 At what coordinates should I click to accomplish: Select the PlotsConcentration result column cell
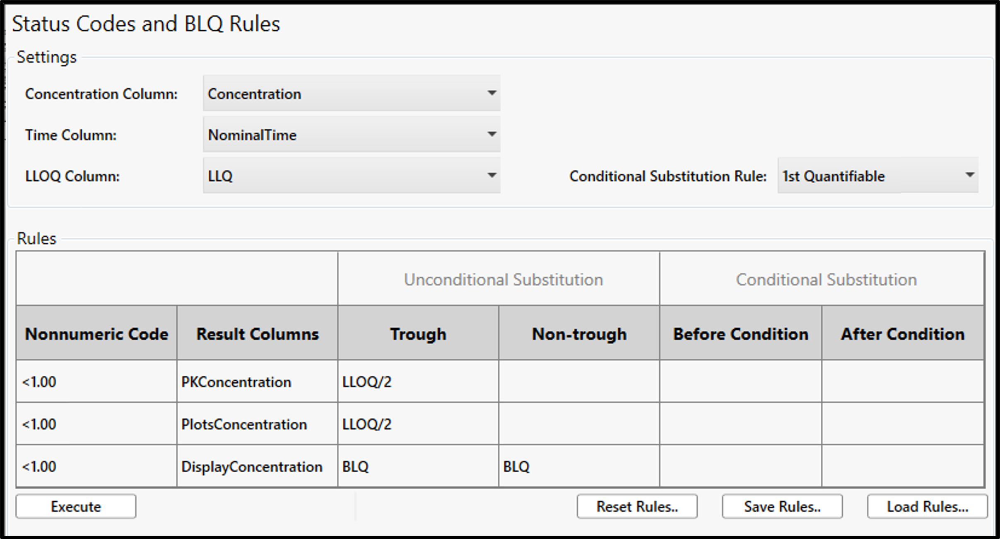pyautogui.click(x=257, y=424)
